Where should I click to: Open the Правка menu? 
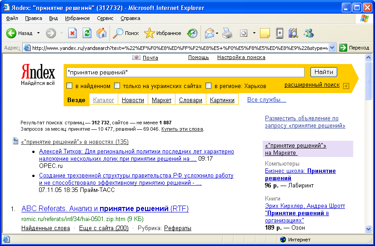34,19
